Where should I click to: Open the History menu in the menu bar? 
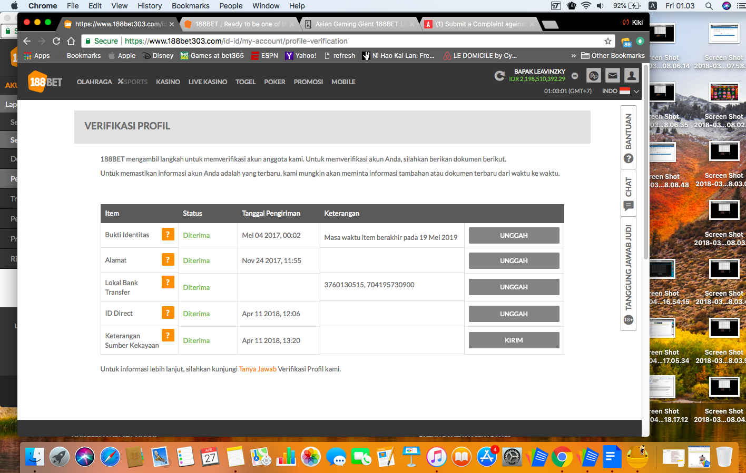click(x=150, y=6)
